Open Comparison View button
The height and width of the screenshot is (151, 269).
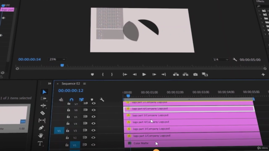(205, 75)
